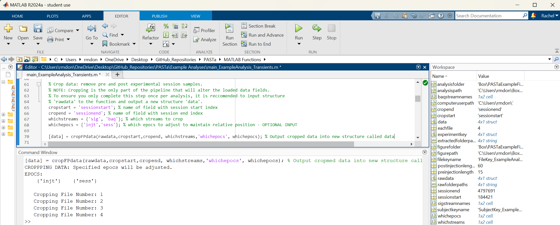Expand the Find dropdown arrow
The width and height of the screenshot is (560, 225).
tap(122, 35)
